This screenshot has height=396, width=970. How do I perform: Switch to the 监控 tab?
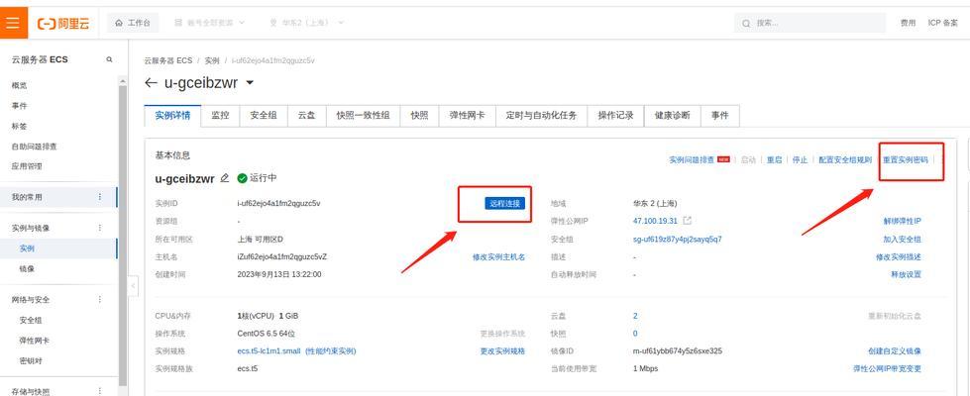(x=220, y=116)
